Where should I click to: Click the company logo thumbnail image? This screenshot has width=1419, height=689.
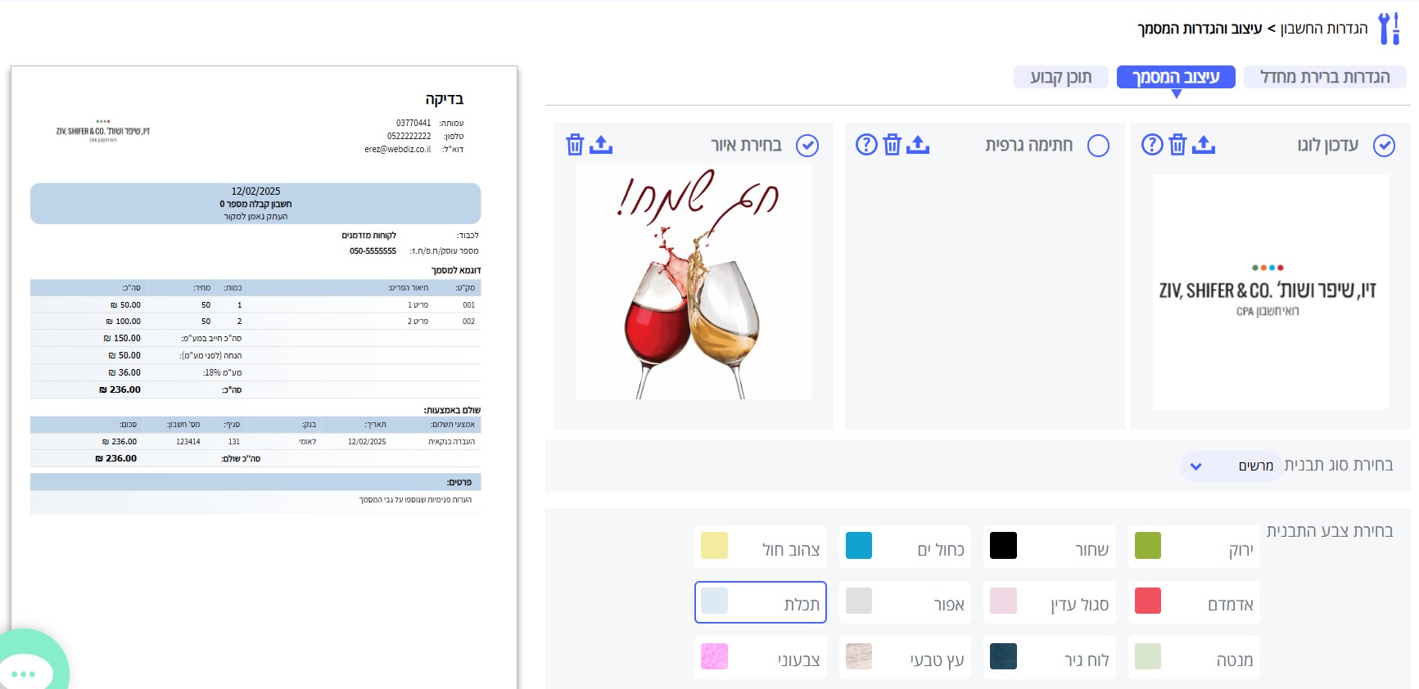click(1270, 291)
